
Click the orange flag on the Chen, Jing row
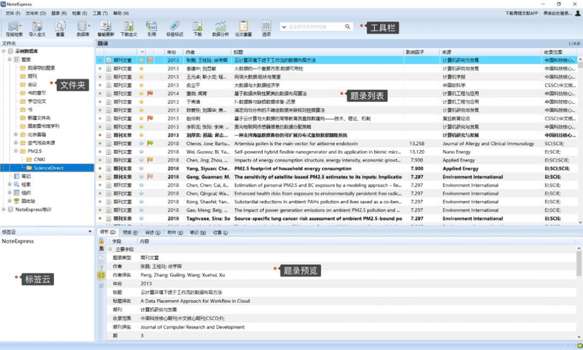pyautogui.click(x=150, y=160)
